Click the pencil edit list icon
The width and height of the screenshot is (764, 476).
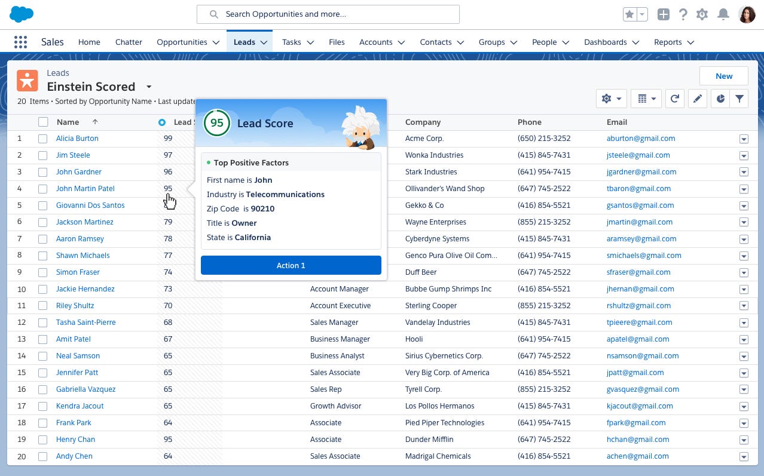(697, 99)
